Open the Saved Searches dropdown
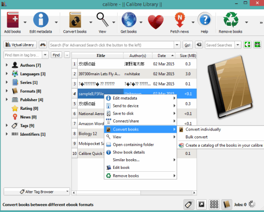The height and width of the screenshot is (212, 264). tap(238, 45)
